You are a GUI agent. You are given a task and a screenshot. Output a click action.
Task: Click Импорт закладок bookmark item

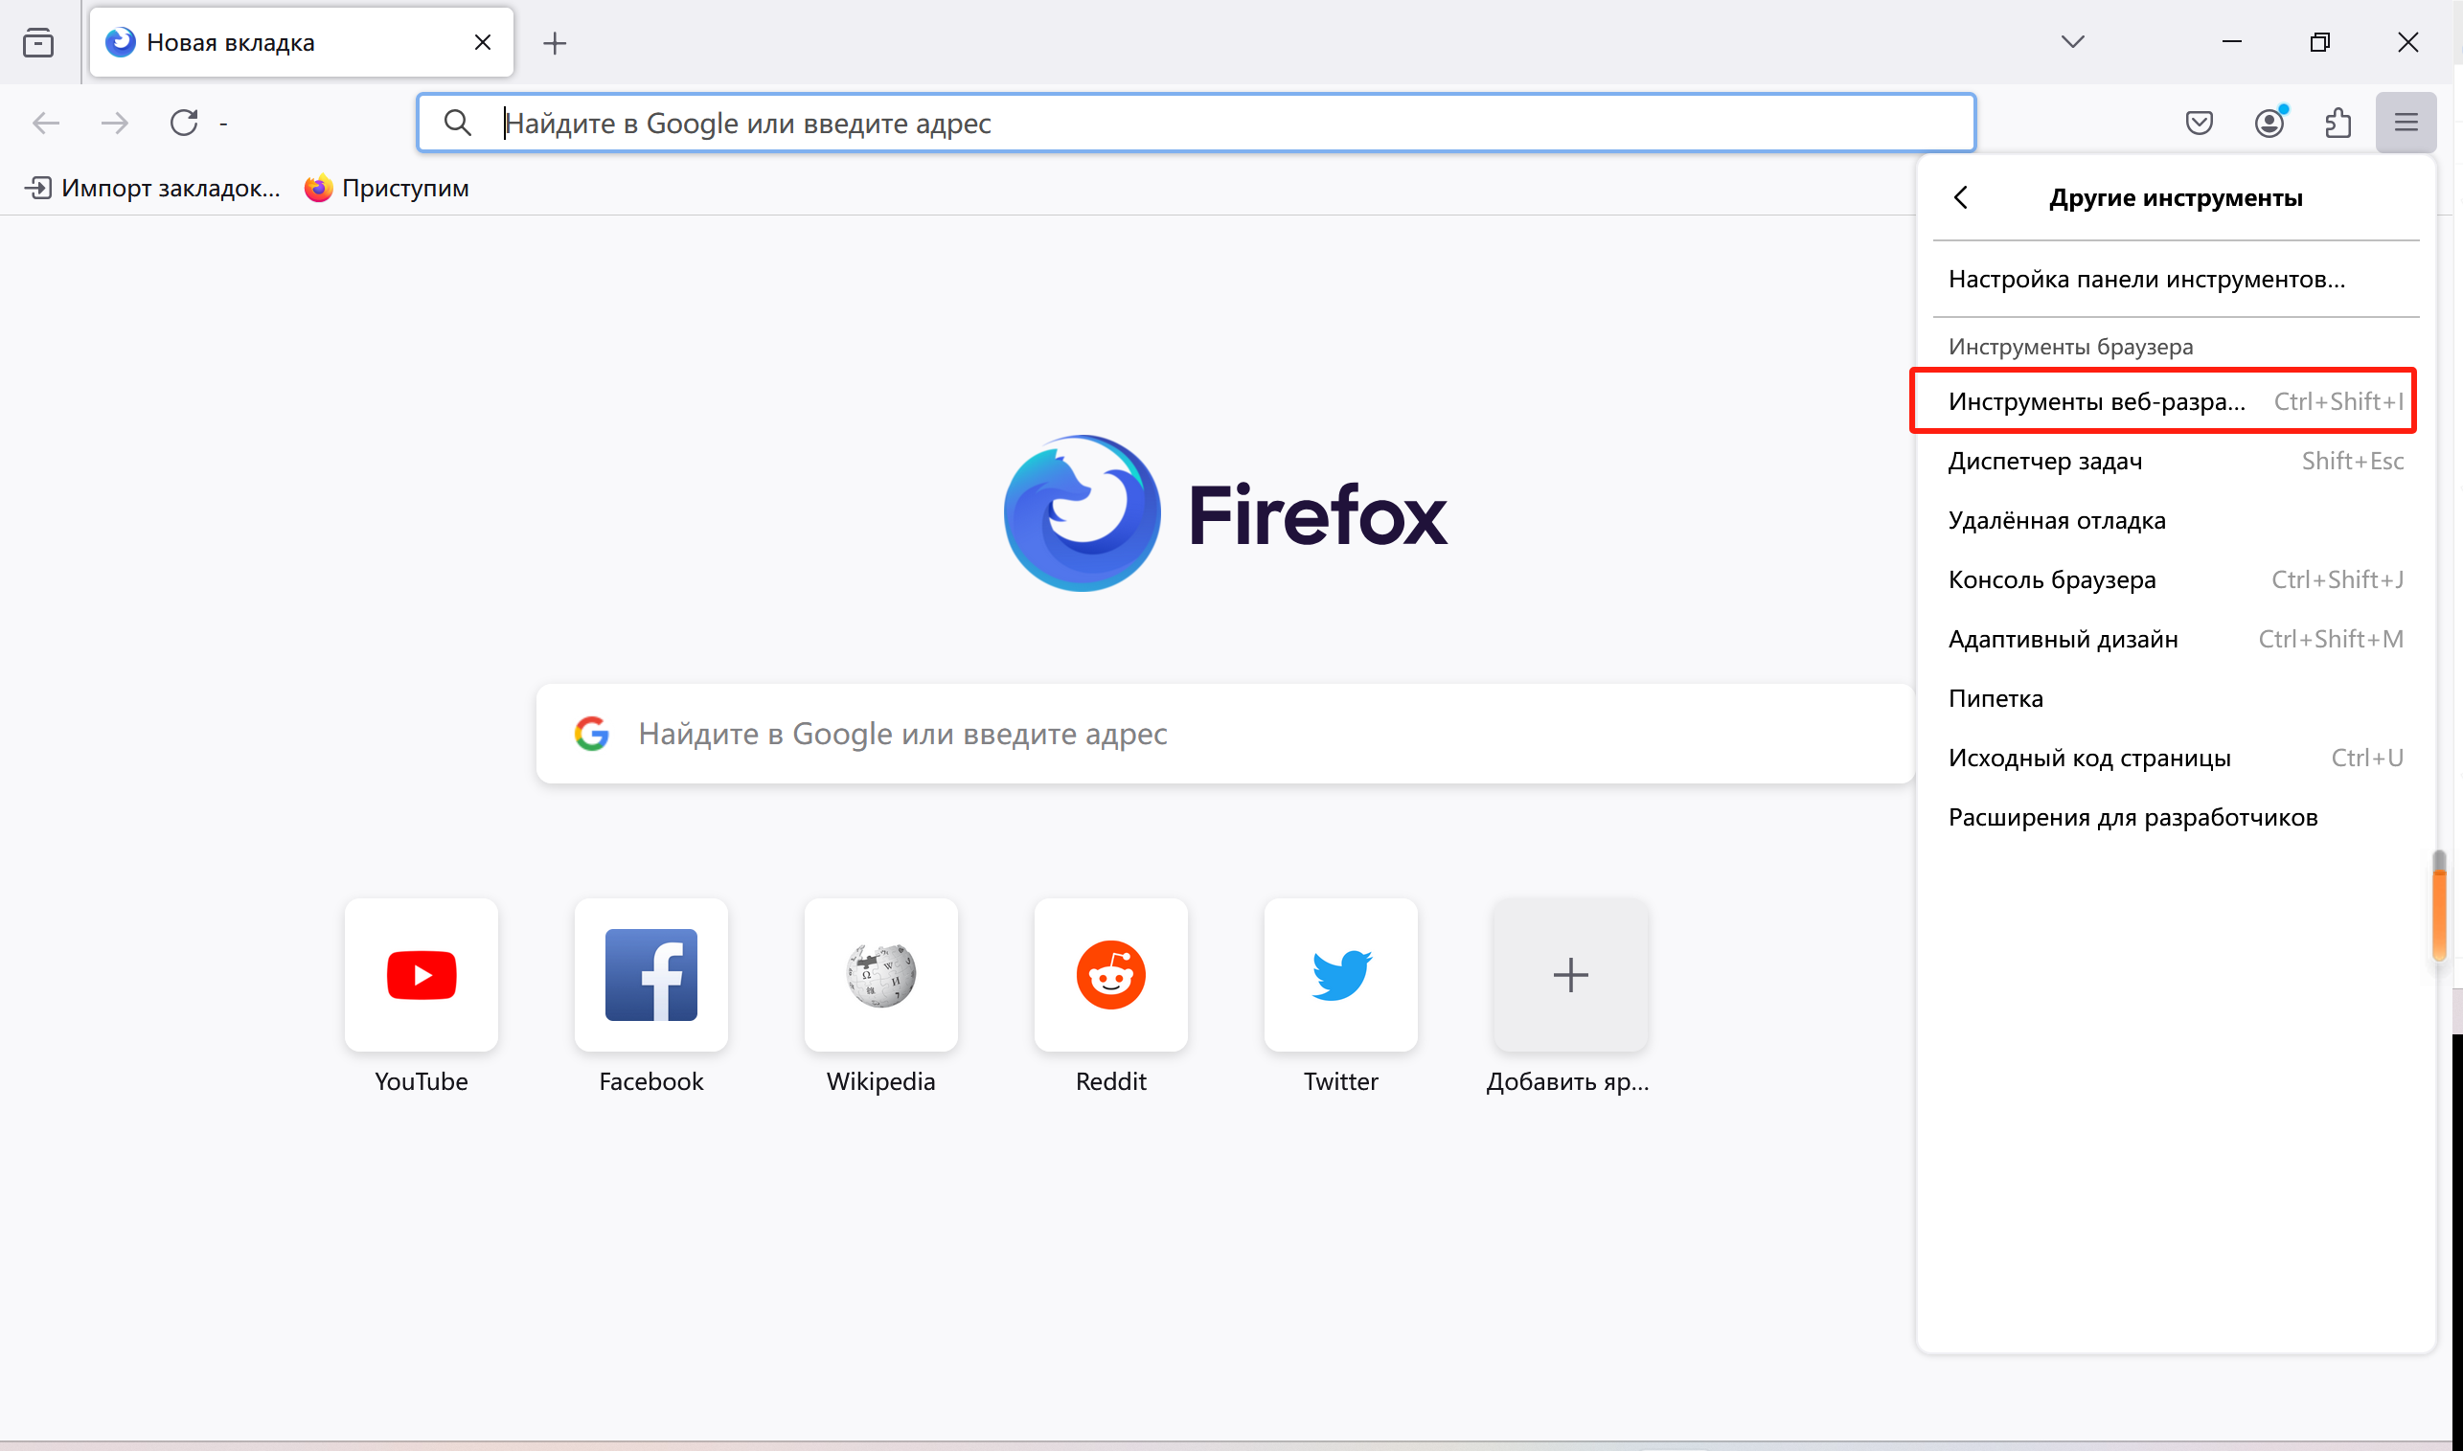pyautogui.click(x=152, y=188)
